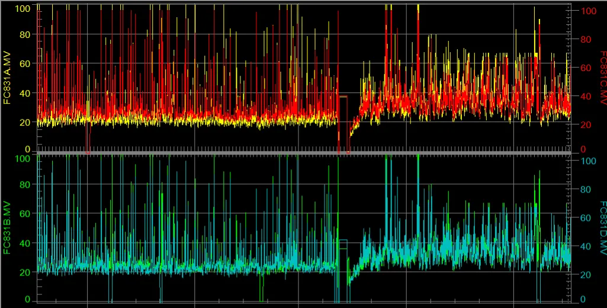Click the 20 tick on the red FC831C.MV axis
This screenshot has width=607, height=308.
tap(585, 124)
